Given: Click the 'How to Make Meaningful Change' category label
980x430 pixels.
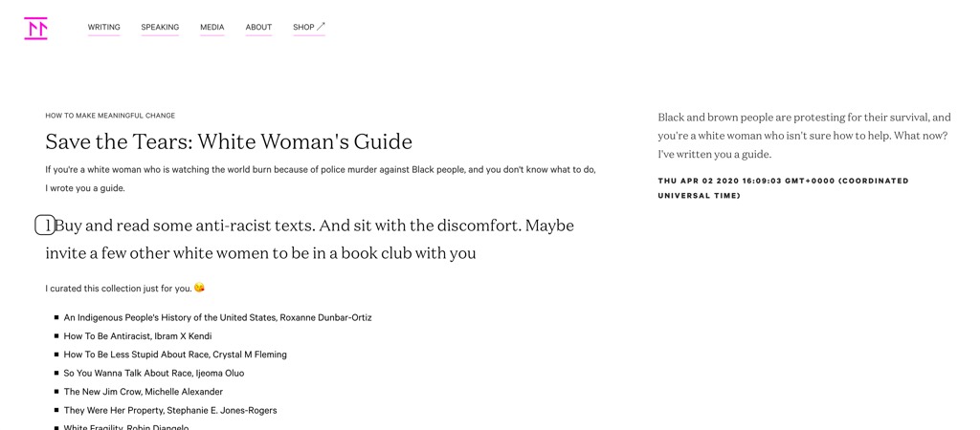Looking at the screenshot, I should (110, 116).
